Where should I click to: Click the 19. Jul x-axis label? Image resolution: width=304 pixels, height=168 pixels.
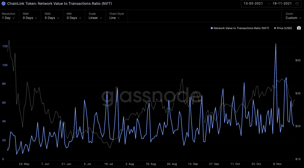(109, 164)
